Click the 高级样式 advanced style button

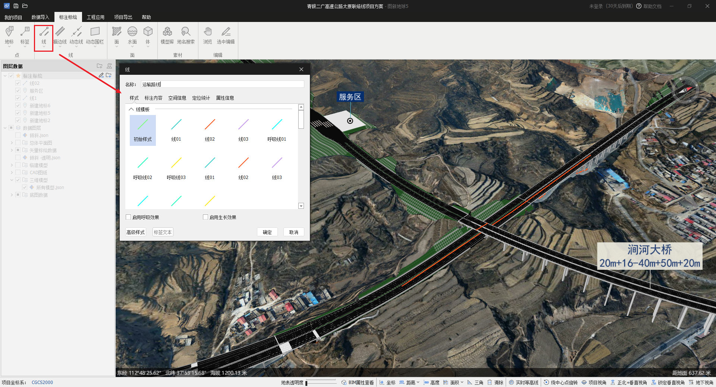(x=135, y=232)
